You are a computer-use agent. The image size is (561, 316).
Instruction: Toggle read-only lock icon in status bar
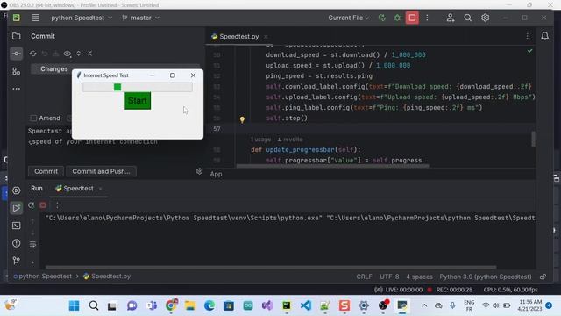coord(543,276)
